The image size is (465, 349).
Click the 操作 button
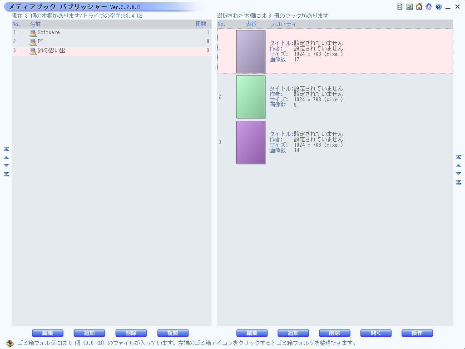[x=417, y=333]
